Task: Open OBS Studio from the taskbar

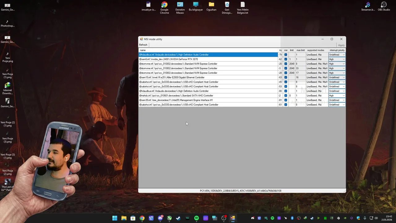Action: tap(224, 218)
